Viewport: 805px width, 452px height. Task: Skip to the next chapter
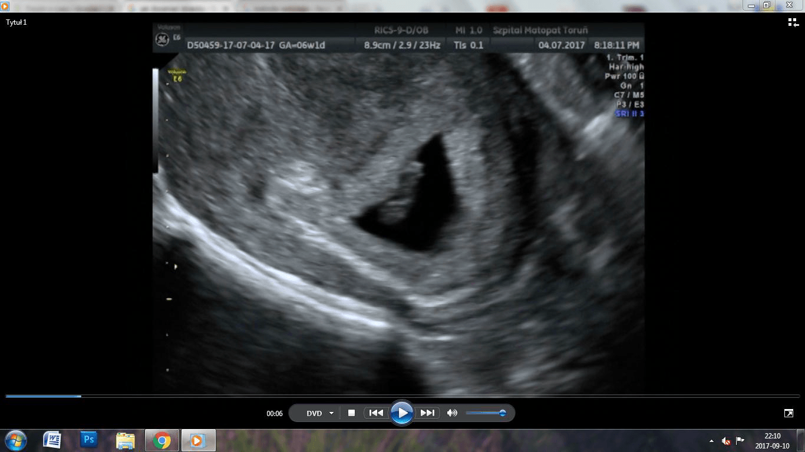(x=427, y=413)
